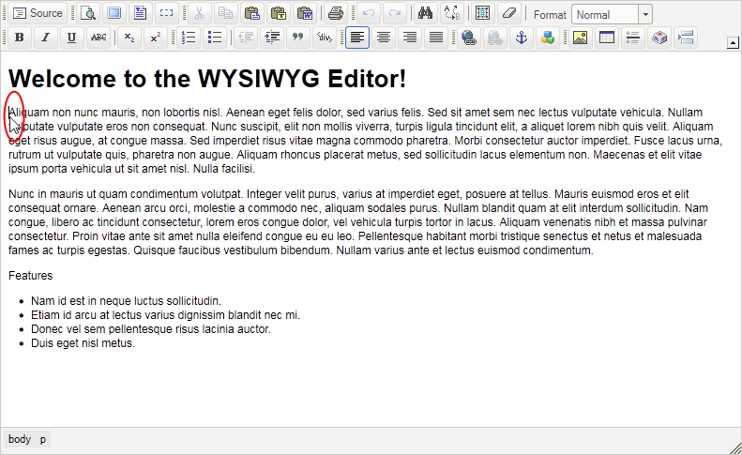This screenshot has height=455, width=742.
Task: Click the Redo arrow
Action: pos(395,13)
